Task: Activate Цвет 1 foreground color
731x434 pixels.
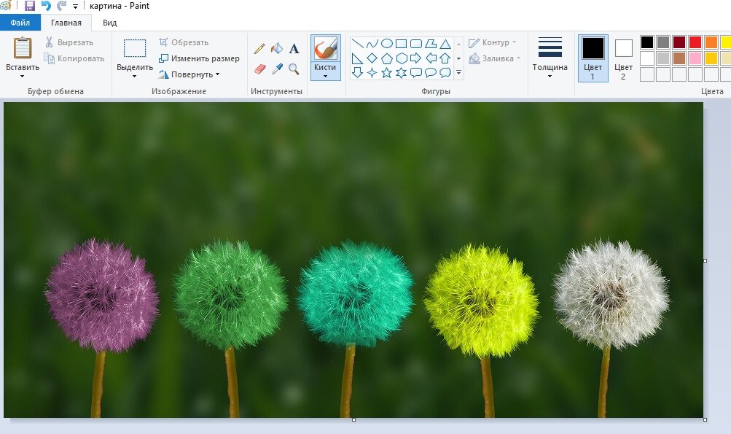Action: (x=593, y=58)
